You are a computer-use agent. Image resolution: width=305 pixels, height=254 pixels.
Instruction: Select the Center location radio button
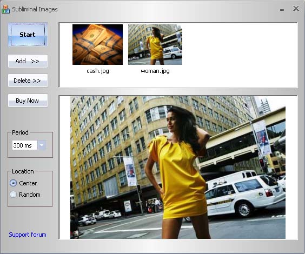(x=13, y=183)
